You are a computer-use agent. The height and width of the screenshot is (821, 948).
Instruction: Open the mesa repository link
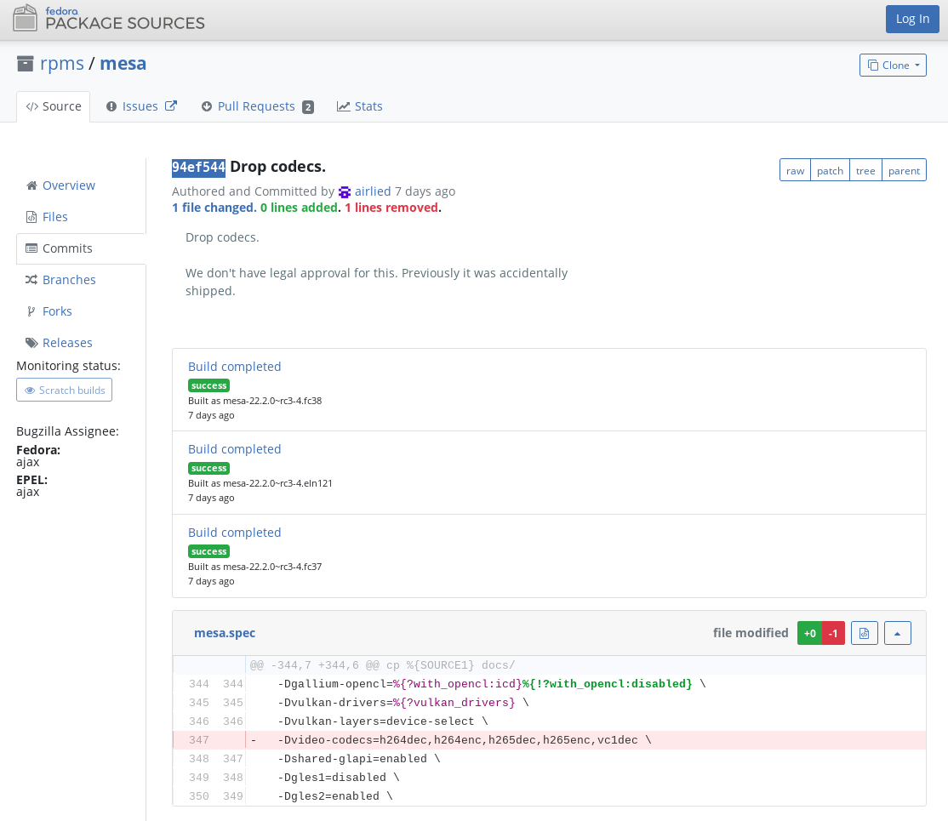coord(123,64)
